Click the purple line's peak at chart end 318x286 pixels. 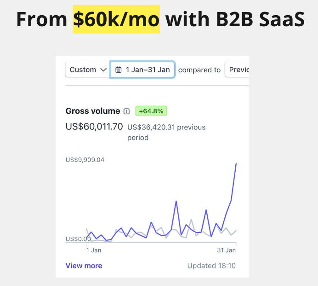click(x=236, y=163)
